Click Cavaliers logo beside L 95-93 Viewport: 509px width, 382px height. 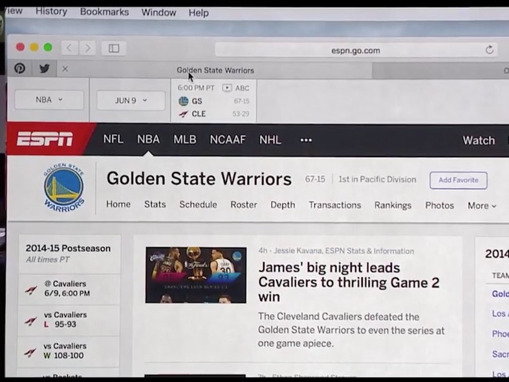click(30, 321)
